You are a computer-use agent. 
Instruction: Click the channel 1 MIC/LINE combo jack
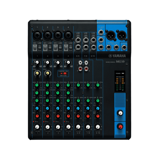click(37, 36)
